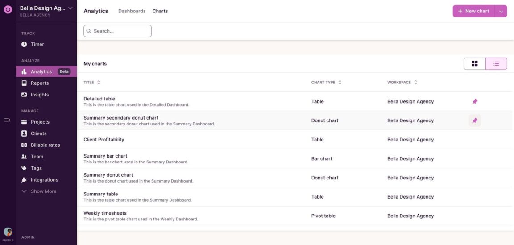Open the profile avatar

point(8,232)
